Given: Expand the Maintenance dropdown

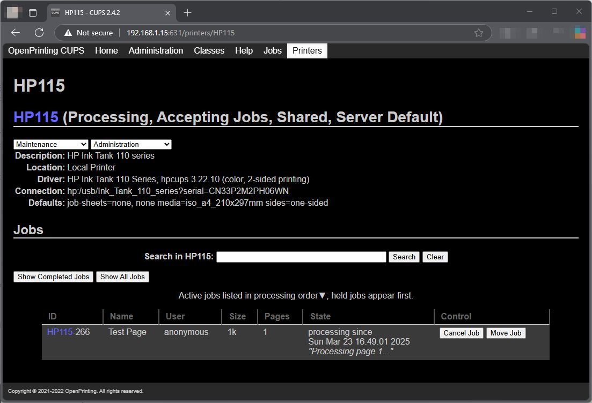Looking at the screenshot, I should [51, 144].
